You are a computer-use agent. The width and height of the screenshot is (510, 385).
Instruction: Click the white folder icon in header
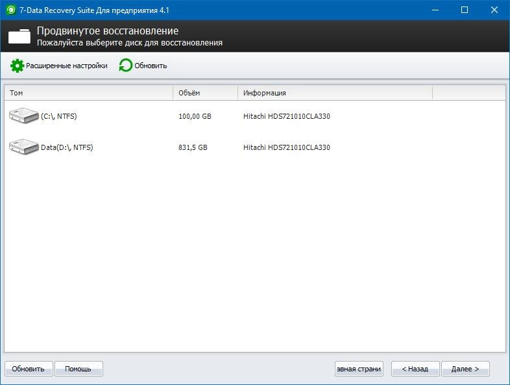(19, 36)
